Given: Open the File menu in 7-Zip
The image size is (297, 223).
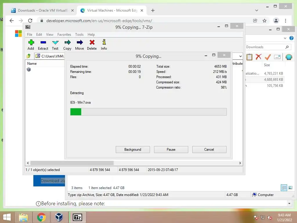Looking at the screenshot, I should pyautogui.click(x=30, y=35).
